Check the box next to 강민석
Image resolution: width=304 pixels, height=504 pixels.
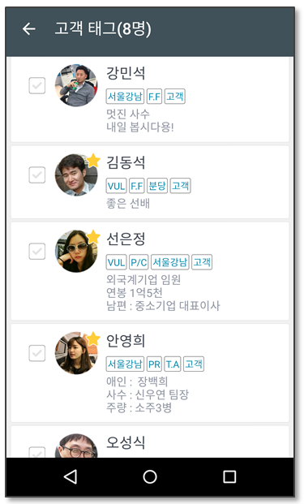pos(37,85)
